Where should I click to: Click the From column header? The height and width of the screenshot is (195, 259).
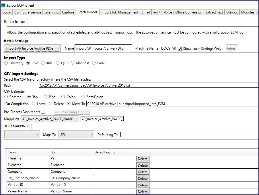click(28, 152)
